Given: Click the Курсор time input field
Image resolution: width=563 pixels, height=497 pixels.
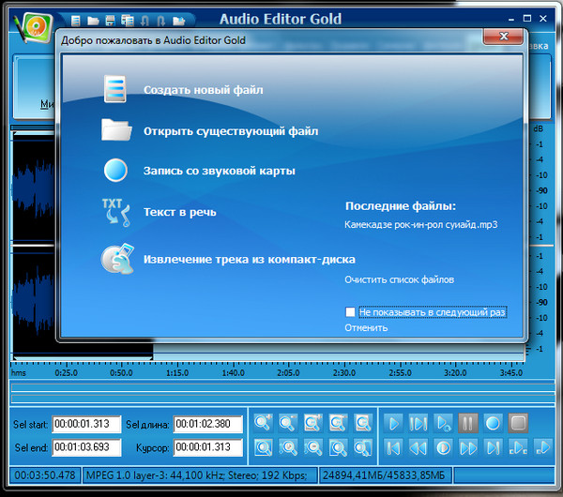Looking at the screenshot, I should tap(208, 447).
